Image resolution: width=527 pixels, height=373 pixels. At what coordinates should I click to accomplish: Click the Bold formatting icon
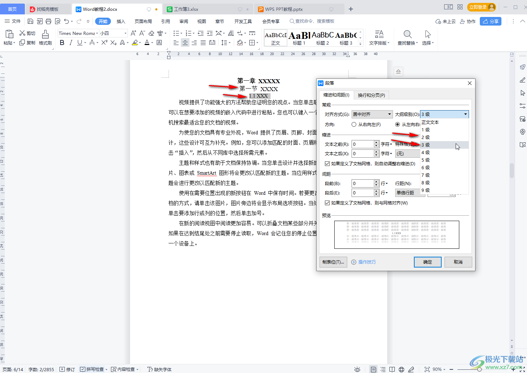[62, 42]
